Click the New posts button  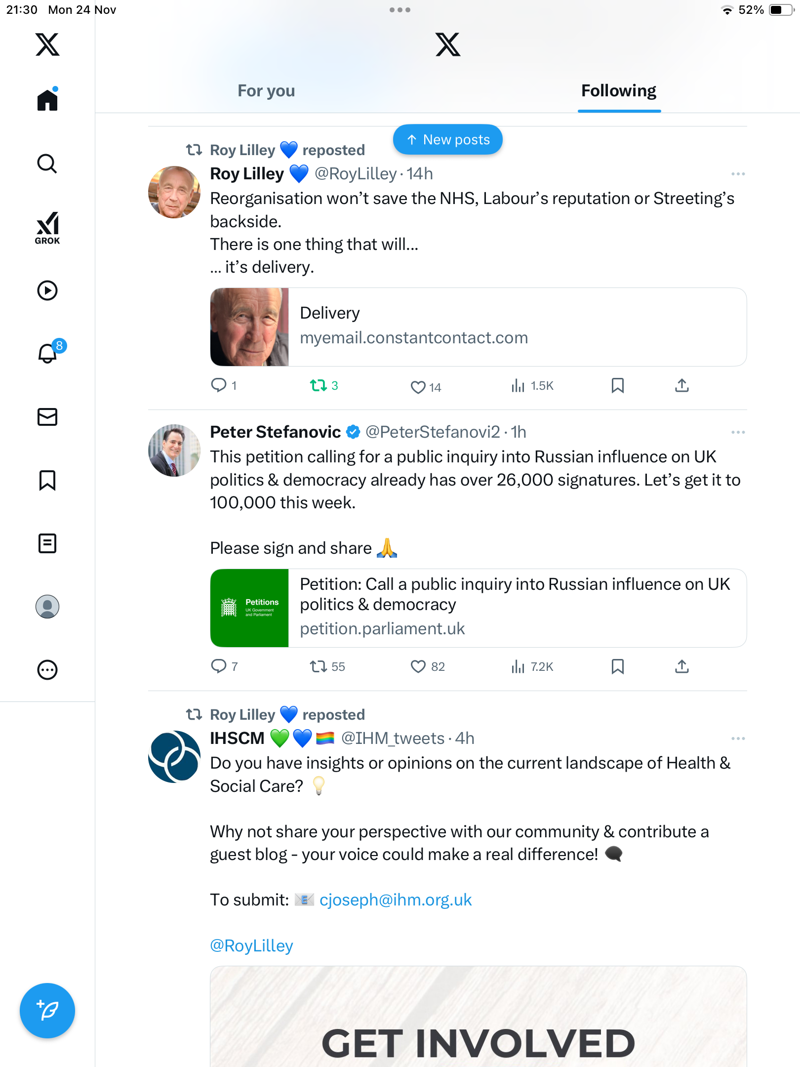[448, 140]
